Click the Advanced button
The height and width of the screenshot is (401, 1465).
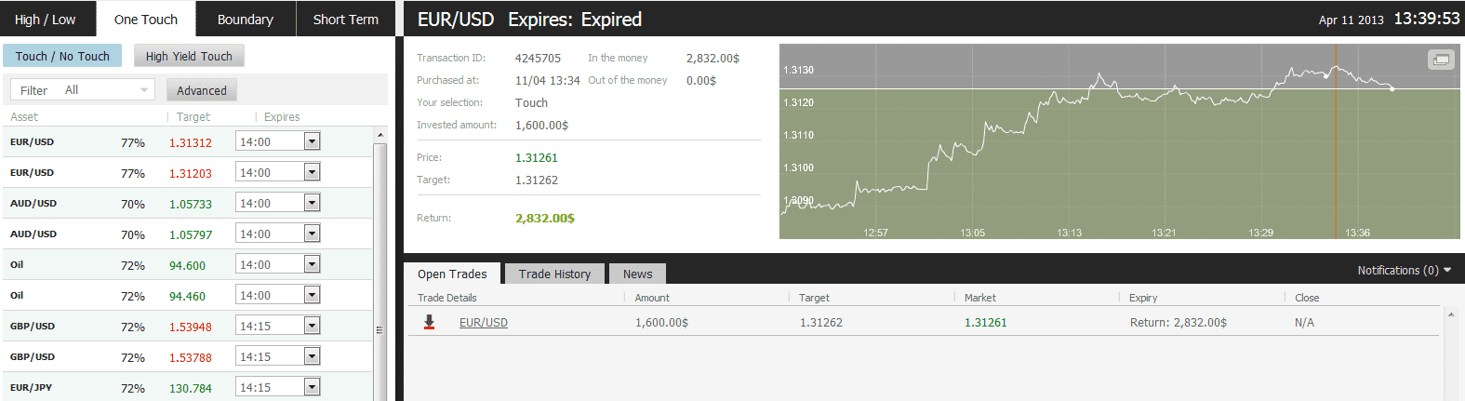pyautogui.click(x=201, y=90)
